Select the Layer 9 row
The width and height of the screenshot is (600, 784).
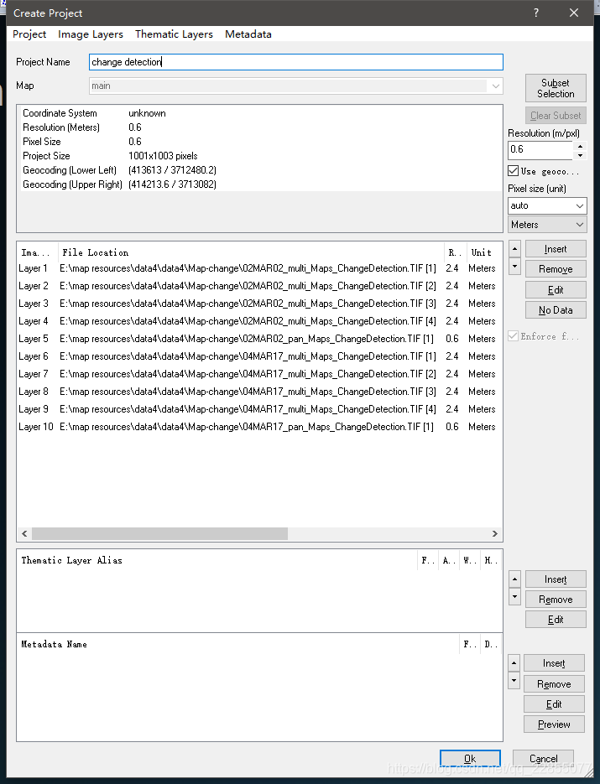click(258, 409)
